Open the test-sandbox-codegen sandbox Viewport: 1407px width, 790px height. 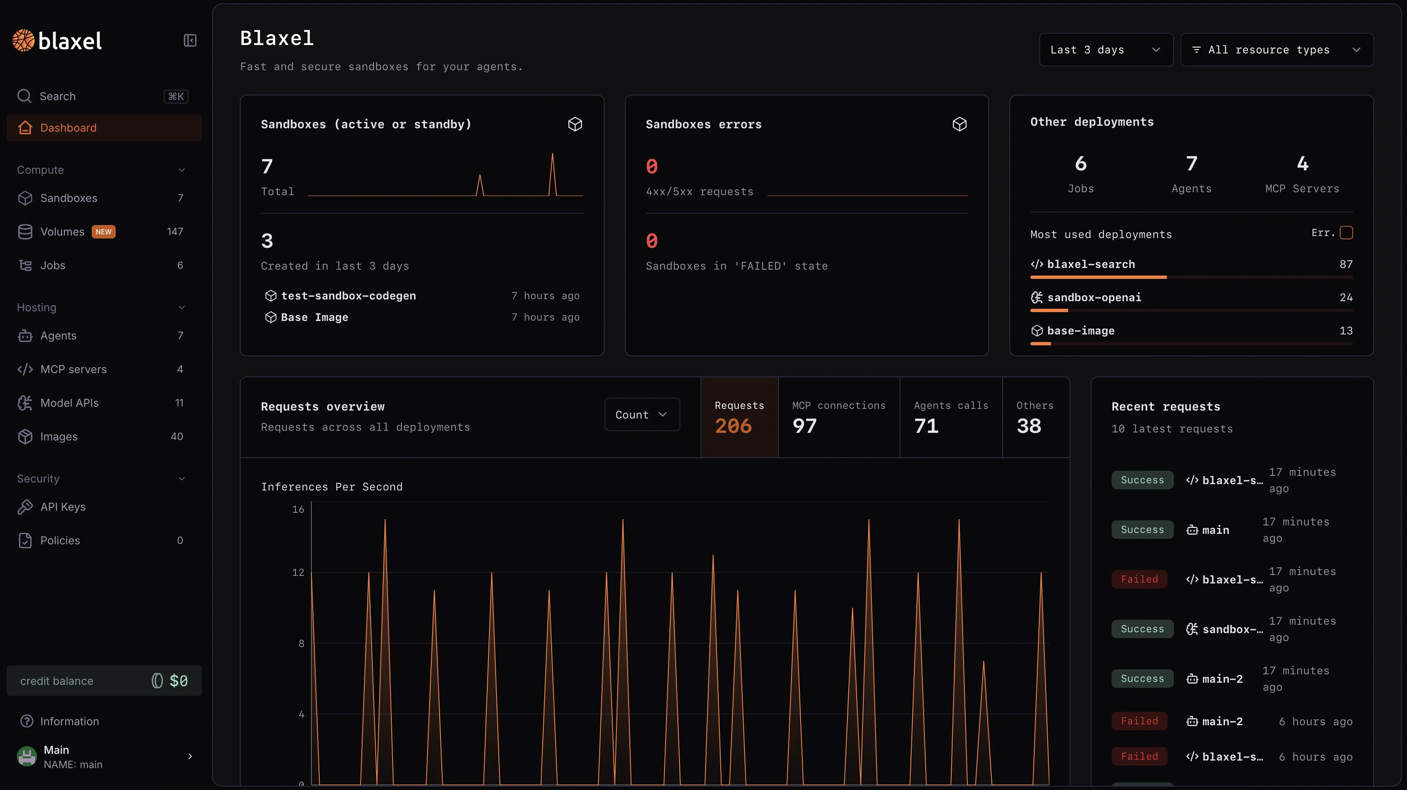pos(348,295)
